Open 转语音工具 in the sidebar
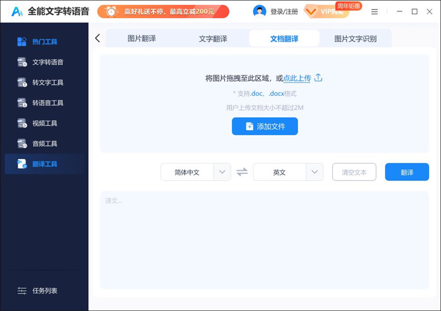The height and width of the screenshot is (311, 441). [45, 103]
